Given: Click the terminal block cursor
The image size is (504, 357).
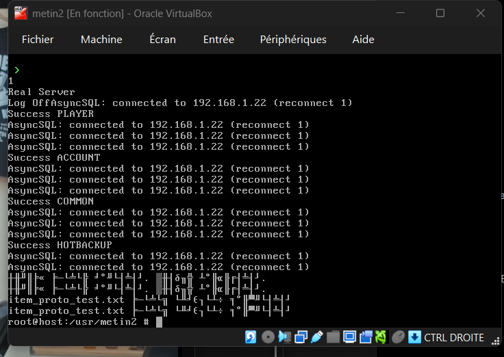Looking at the screenshot, I should pos(159,322).
